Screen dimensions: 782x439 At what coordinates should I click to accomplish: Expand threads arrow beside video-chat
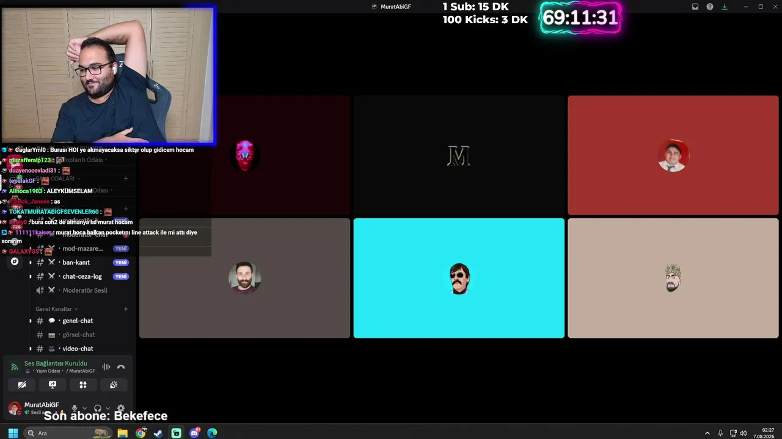point(31,349)
